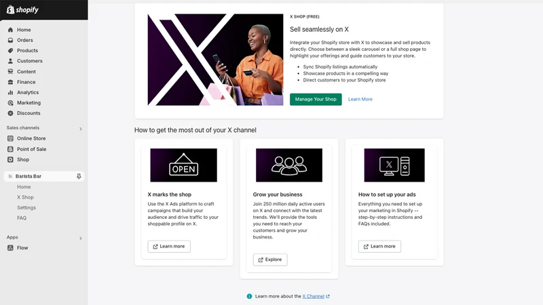Click the Manage Your Shop button
The height and width of the screenshot is (305, 543).
click(316, 99)
